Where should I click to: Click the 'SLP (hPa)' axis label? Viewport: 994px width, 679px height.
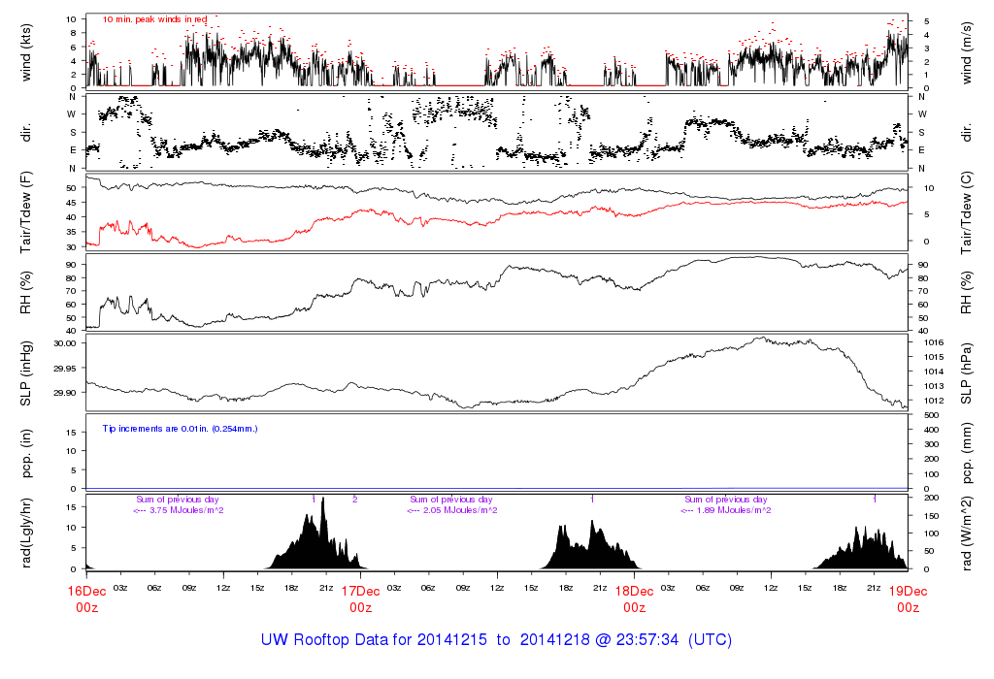click(967, 372)
